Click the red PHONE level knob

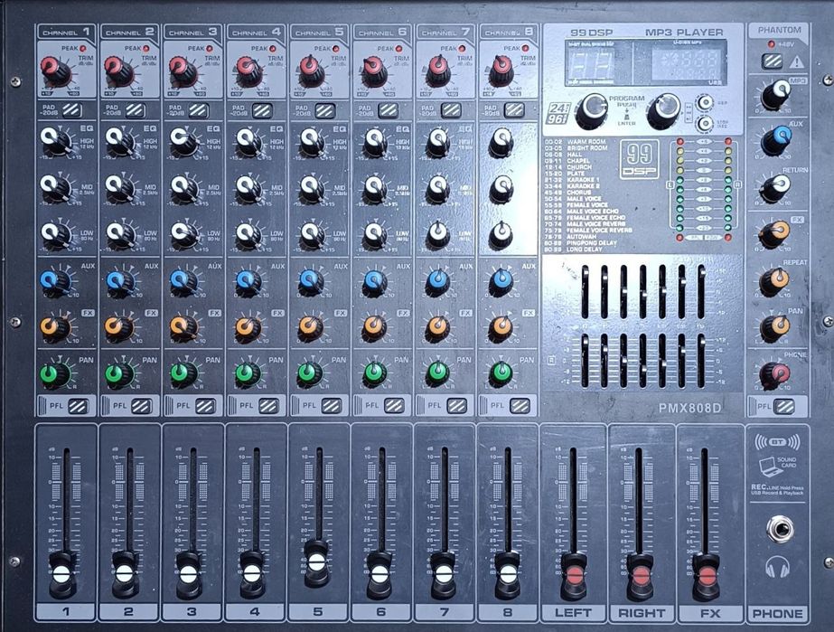click(775, 374)
